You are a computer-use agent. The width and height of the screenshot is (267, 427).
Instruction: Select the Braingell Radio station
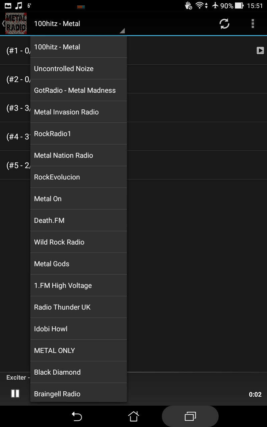[78, 394]
